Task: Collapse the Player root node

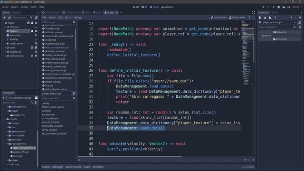Action: [x=3, y=23]
